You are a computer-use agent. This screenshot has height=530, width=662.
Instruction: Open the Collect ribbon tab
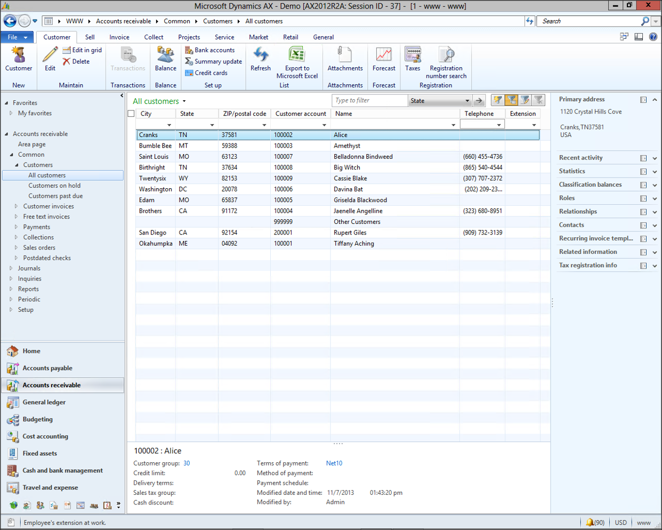pos(154,37)
